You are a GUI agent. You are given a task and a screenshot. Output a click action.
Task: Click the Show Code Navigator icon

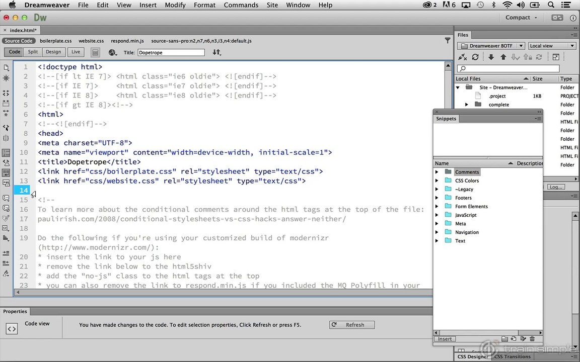pyautogui.click(x=6, y=78)
